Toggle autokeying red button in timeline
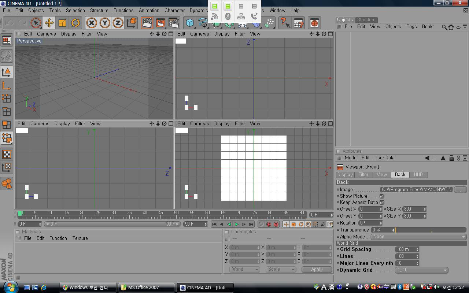The height and width of the screenshot is (293, 469). (269, 224)
